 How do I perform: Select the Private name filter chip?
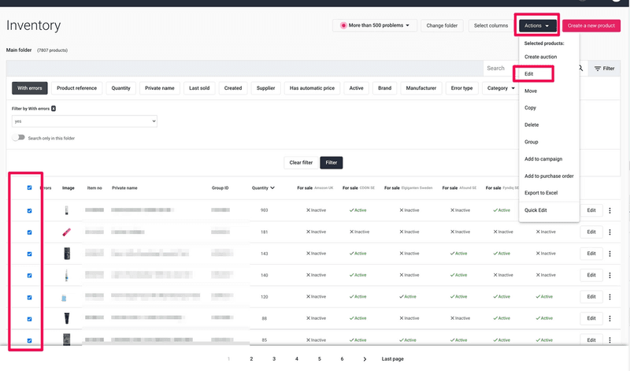pos(160,88)
